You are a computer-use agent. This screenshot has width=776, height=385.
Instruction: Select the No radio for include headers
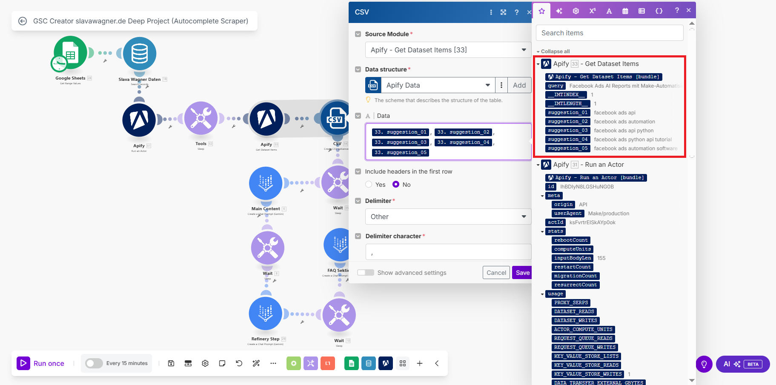(x=396, y=185)
